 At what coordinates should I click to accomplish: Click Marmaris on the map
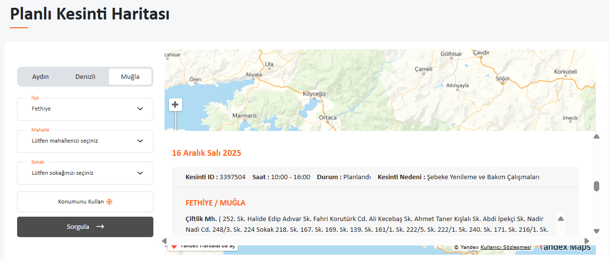pos(244,116)
